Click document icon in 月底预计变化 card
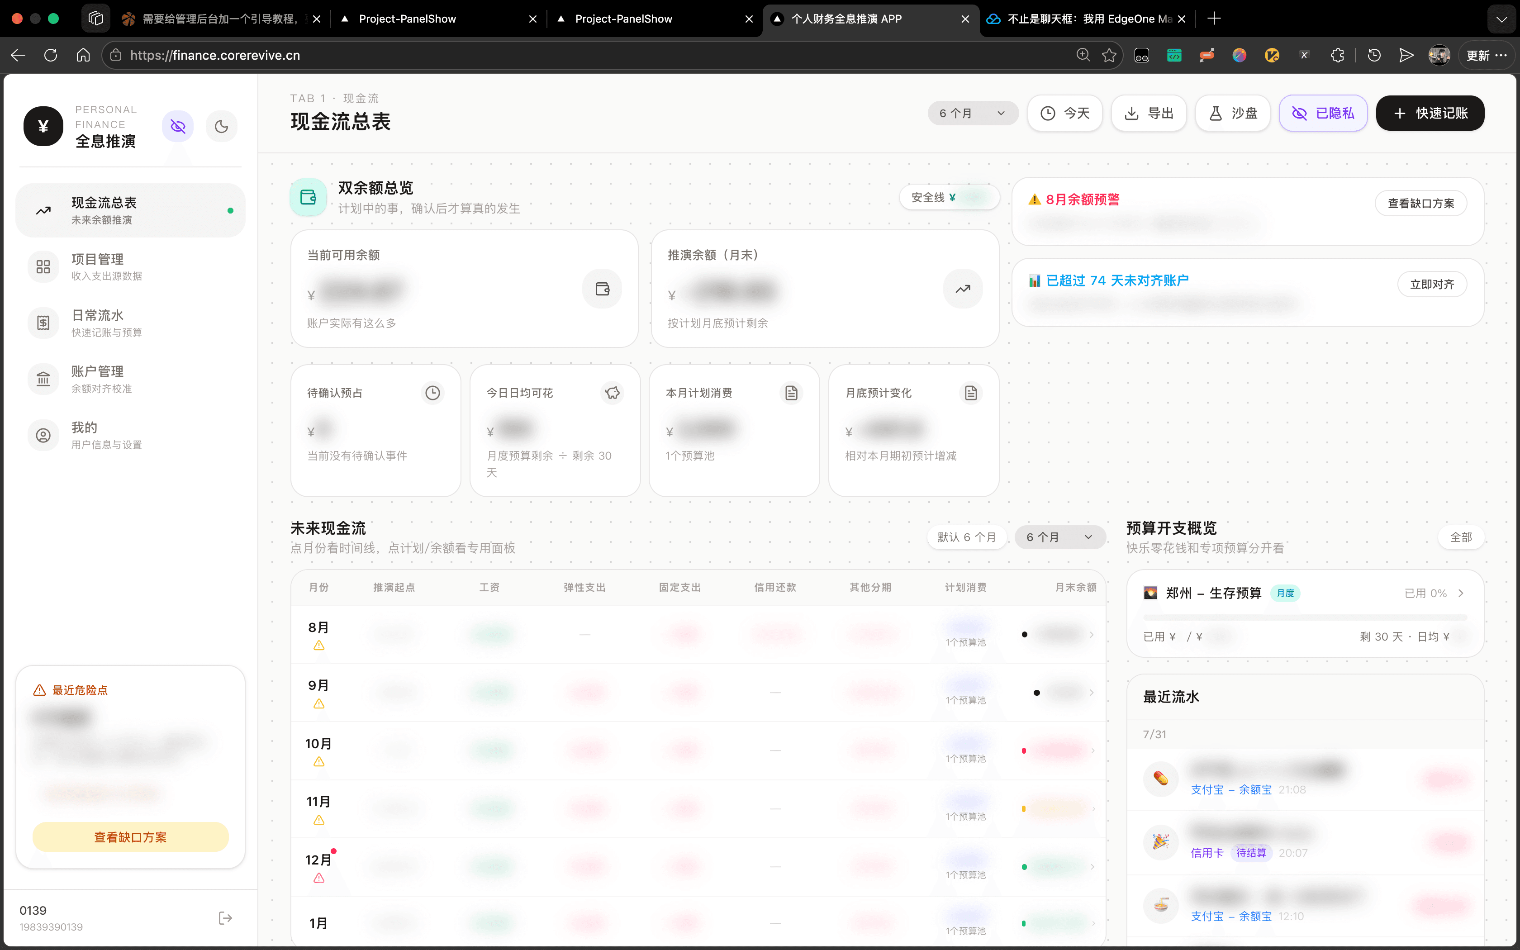The image size is (1520, 950). pyautogui.click(x=971, y=393)
